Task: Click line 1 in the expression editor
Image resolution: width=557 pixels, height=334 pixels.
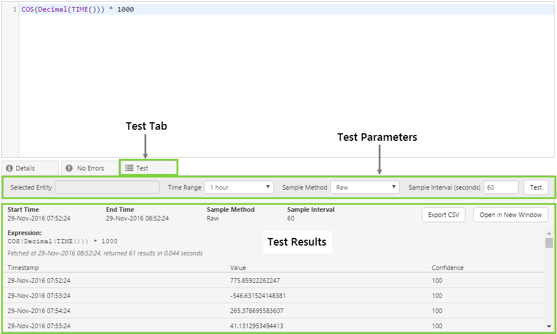Action: point(285,10)
